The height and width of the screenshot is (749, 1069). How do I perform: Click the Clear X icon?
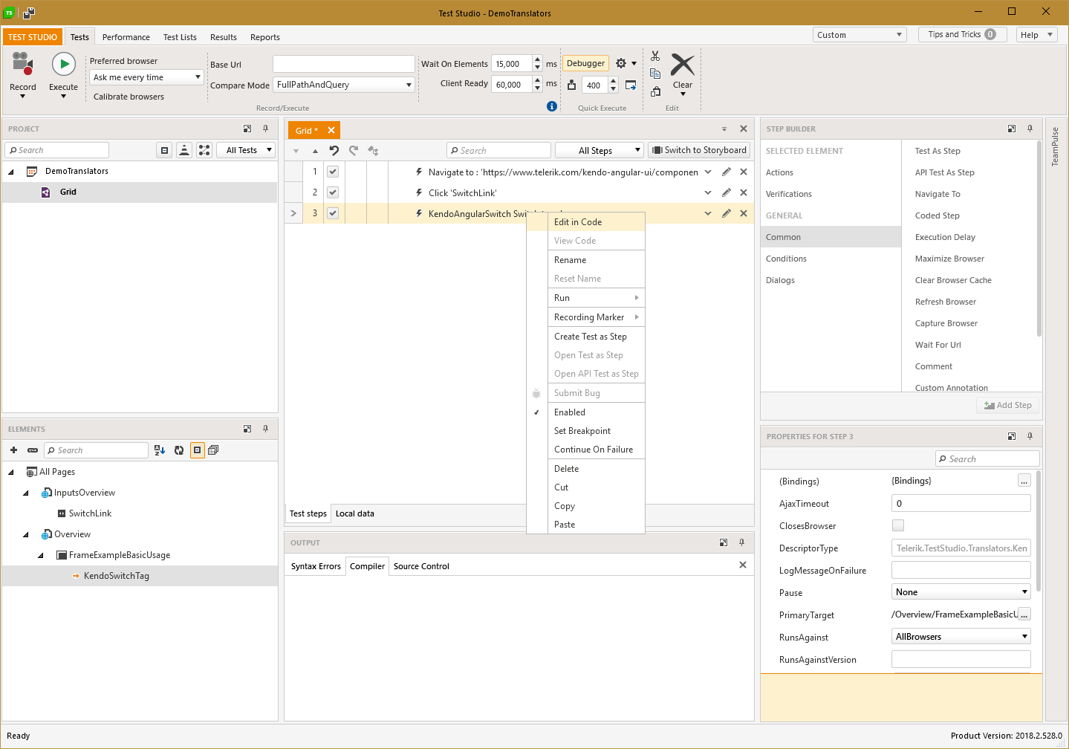pyautogui.click(x=683, y=65)
